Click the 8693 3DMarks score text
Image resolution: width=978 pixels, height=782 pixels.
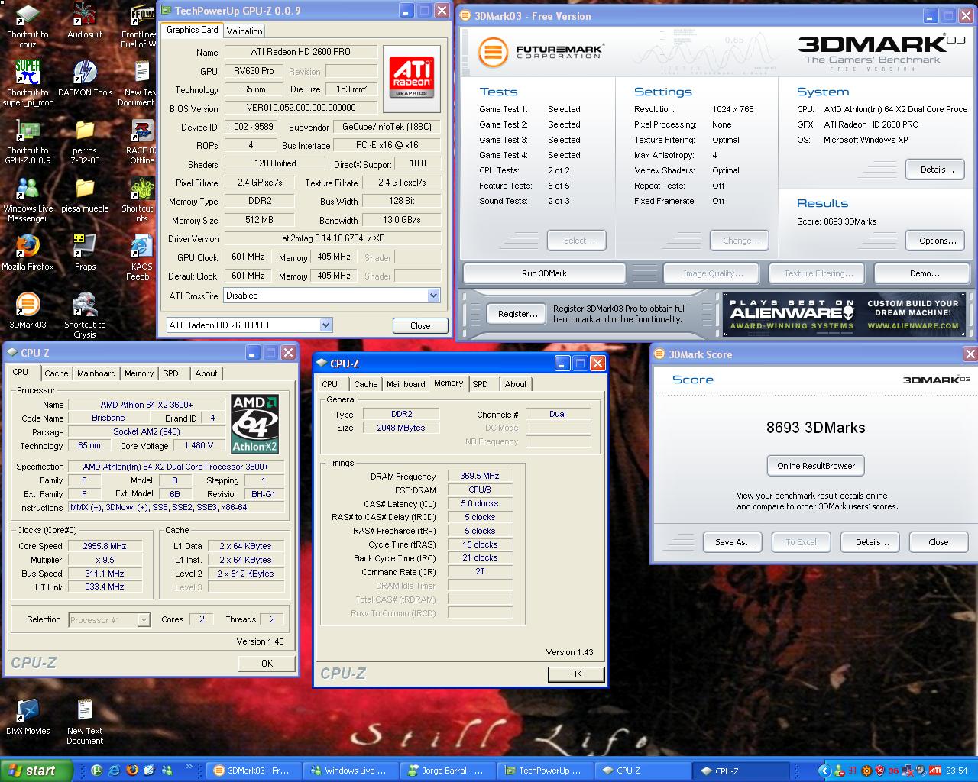[x=815, y=428]
